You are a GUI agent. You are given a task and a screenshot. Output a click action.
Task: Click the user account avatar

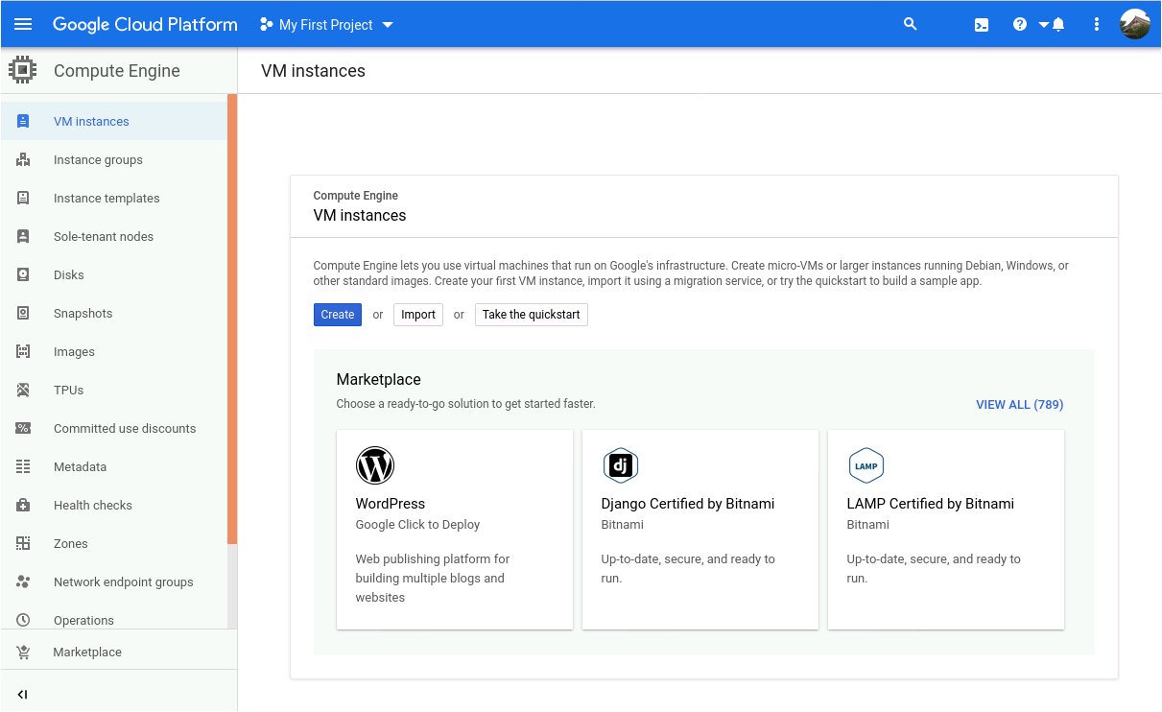coord(1135,24)
